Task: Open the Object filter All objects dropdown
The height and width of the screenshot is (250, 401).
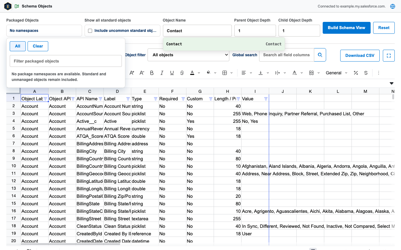Action: [189, 55]
